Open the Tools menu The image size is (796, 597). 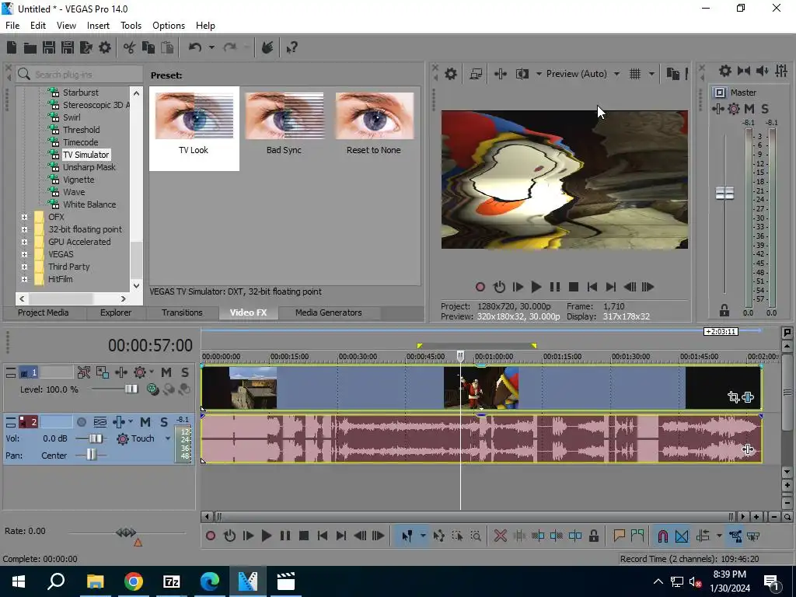(131, 26)
